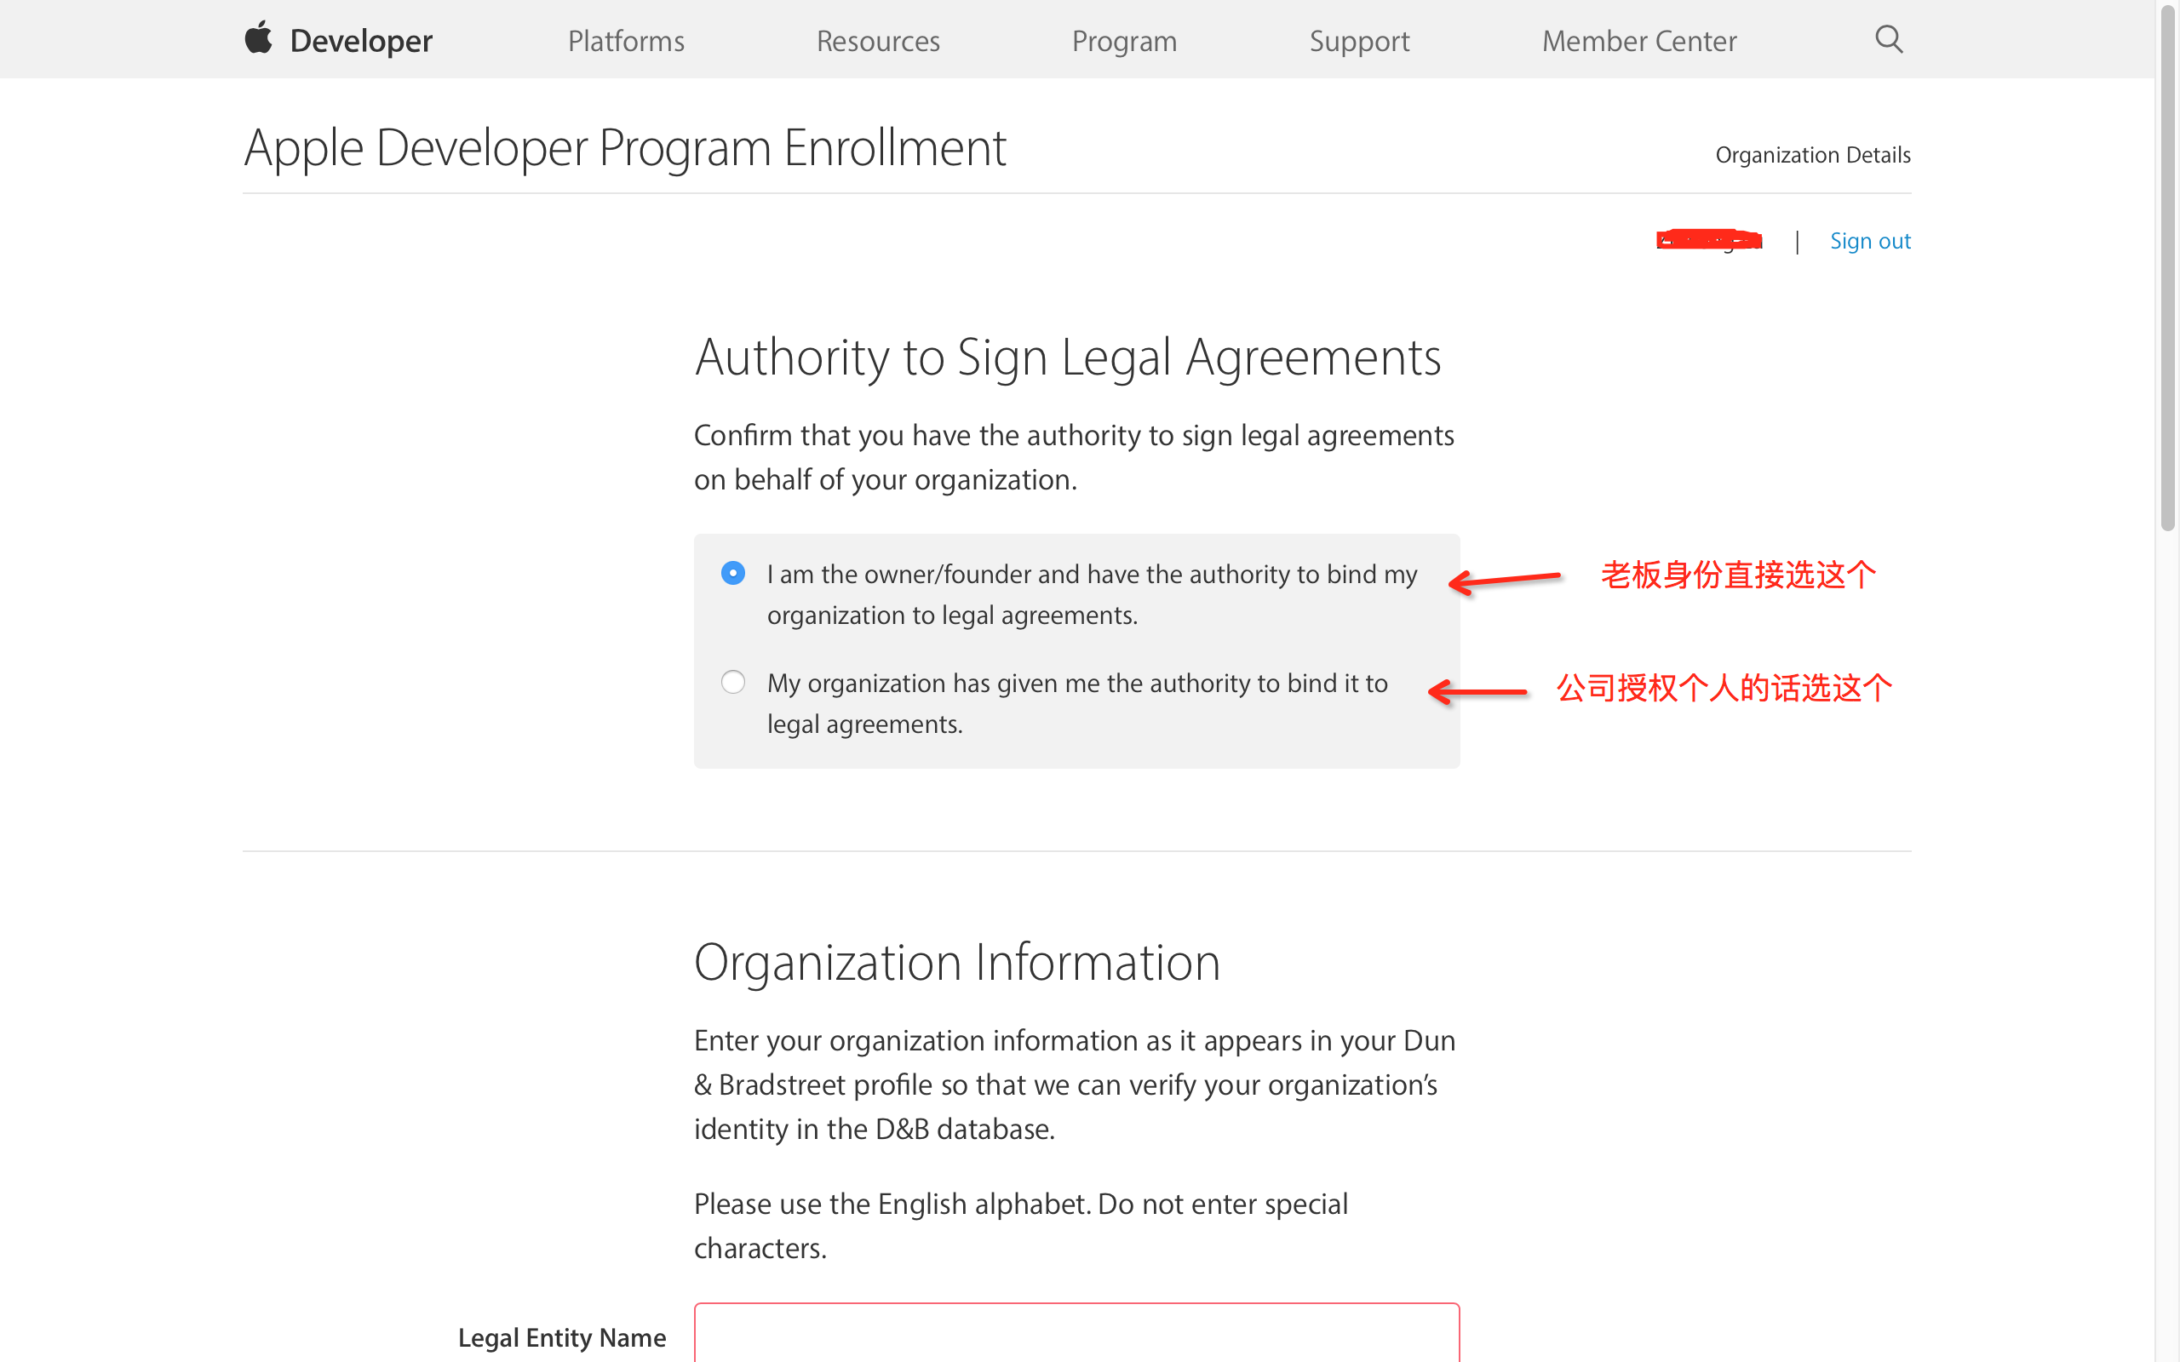
Task: Click the Dun & Bradstreet profile instructions
Action: point(1075,1084)
